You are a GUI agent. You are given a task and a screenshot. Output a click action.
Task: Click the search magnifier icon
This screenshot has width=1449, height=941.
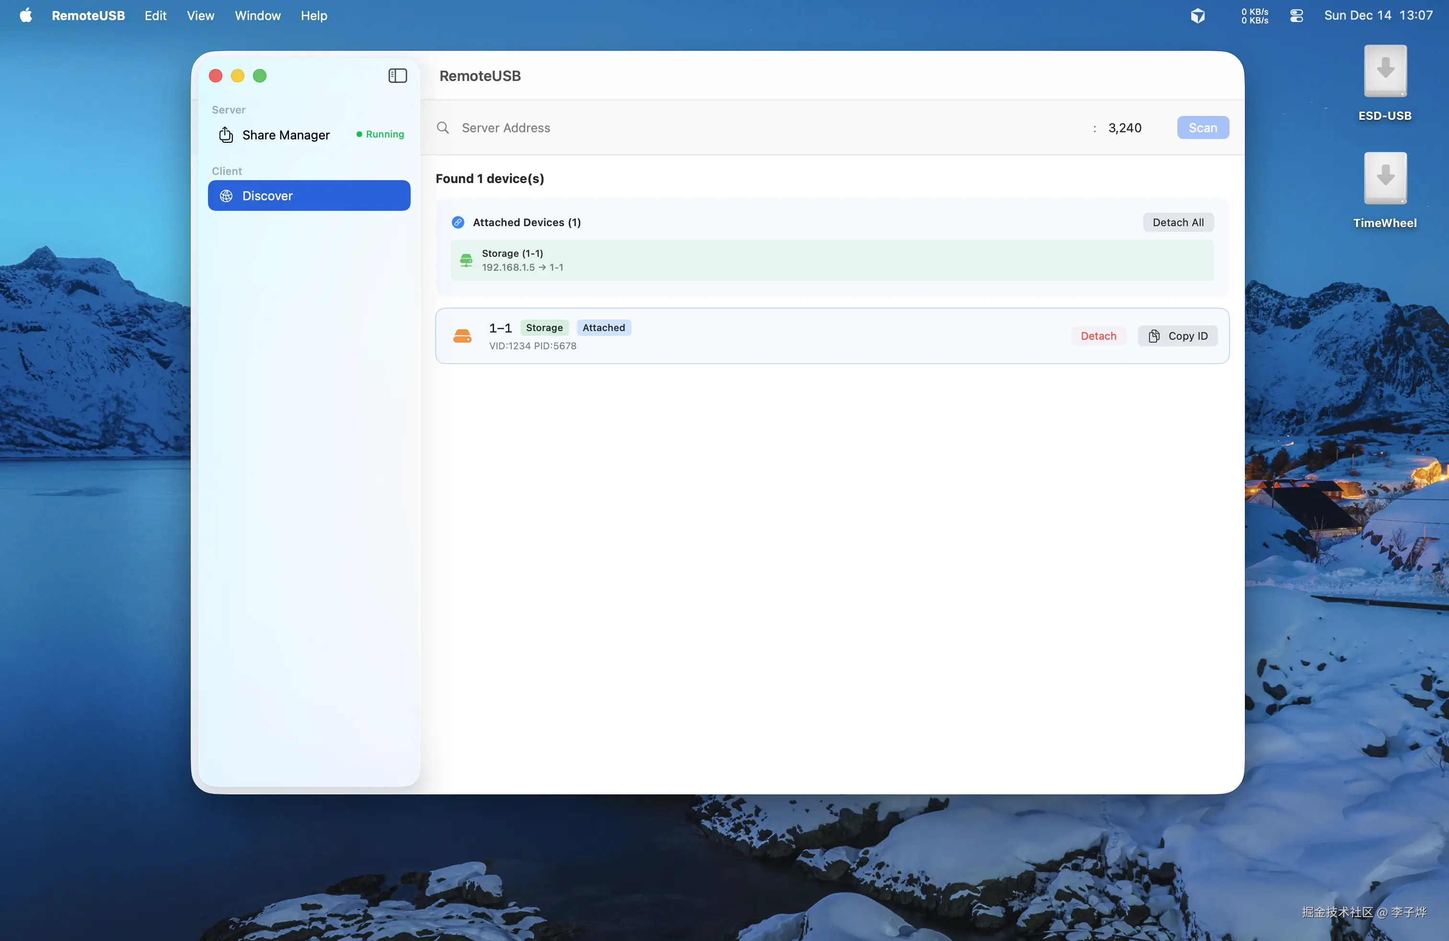coord(443,128)
